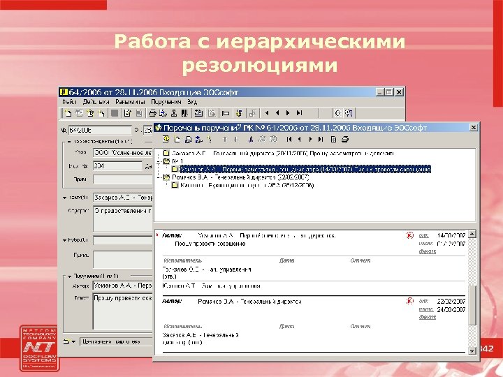This screenshot has height=377, width=503.
Task: Collapse the № 1 tree node
Action: 159,161
